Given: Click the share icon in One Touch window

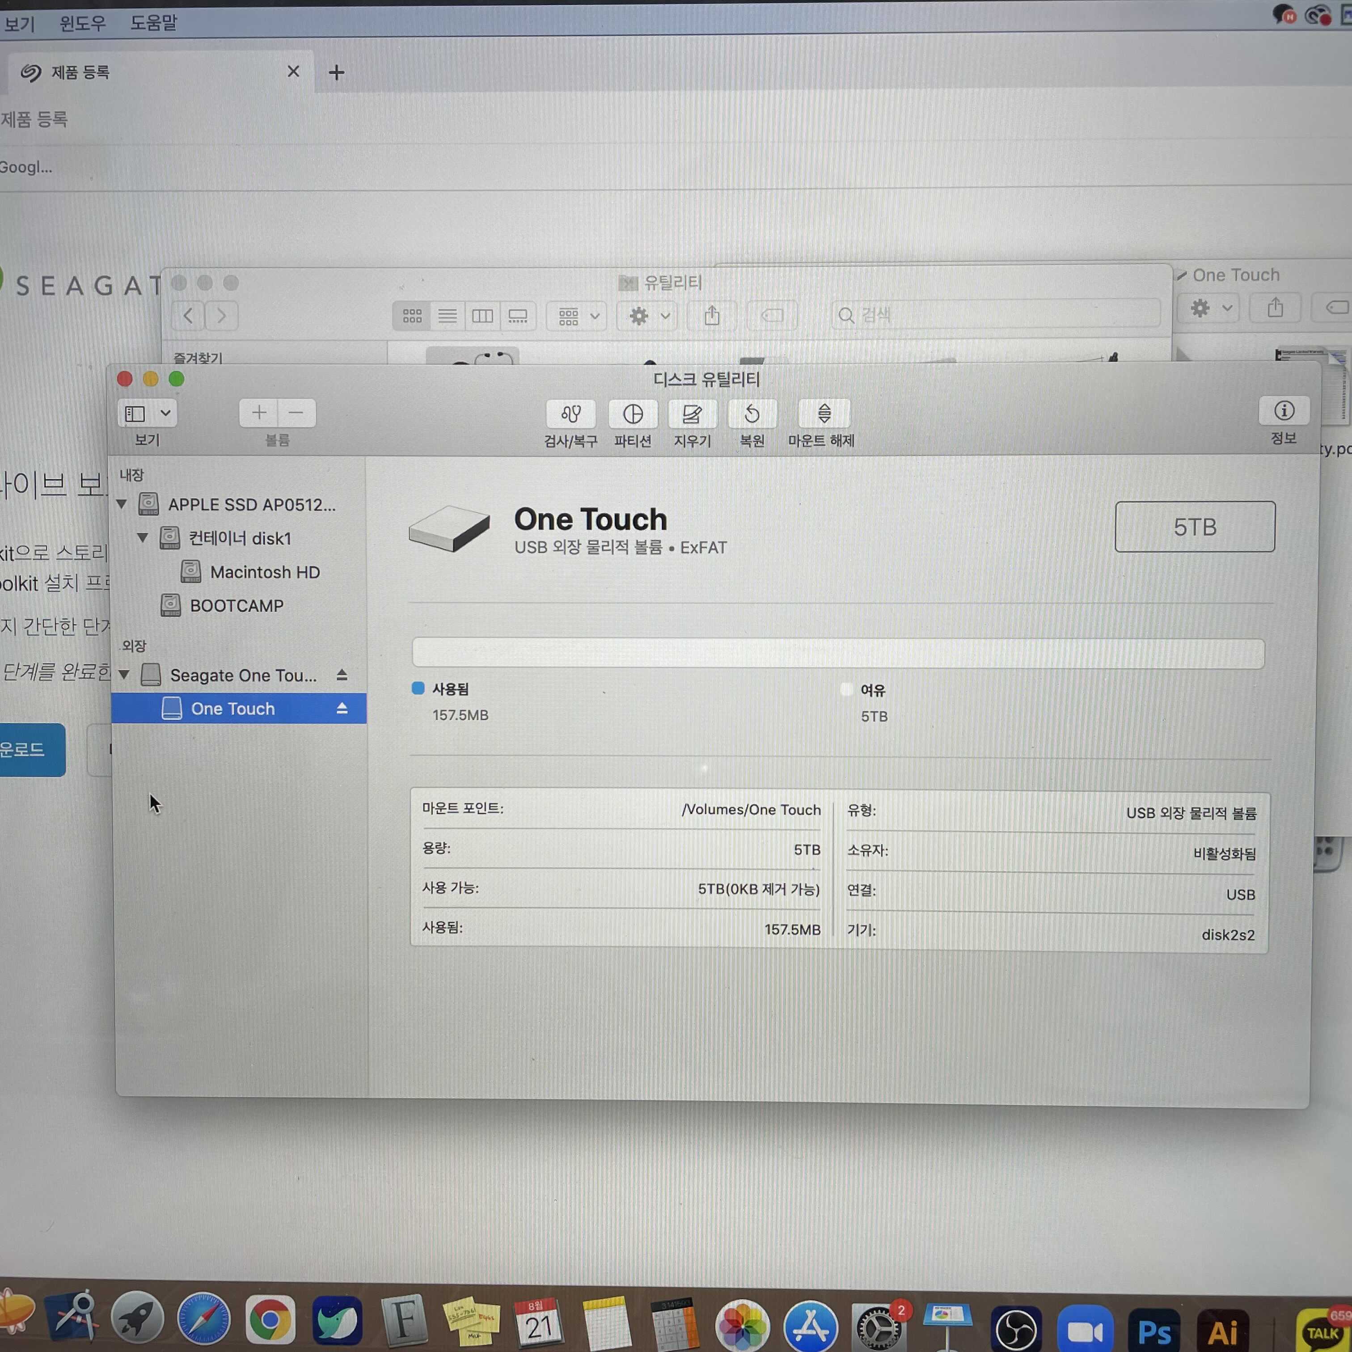Looking at the screenshot, I should point(1275,308).
